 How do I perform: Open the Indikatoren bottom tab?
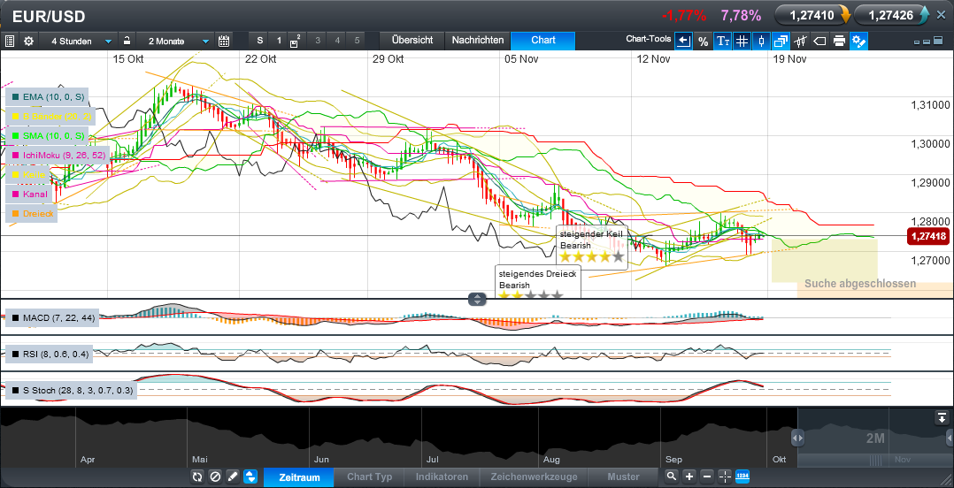pos(442,477)
